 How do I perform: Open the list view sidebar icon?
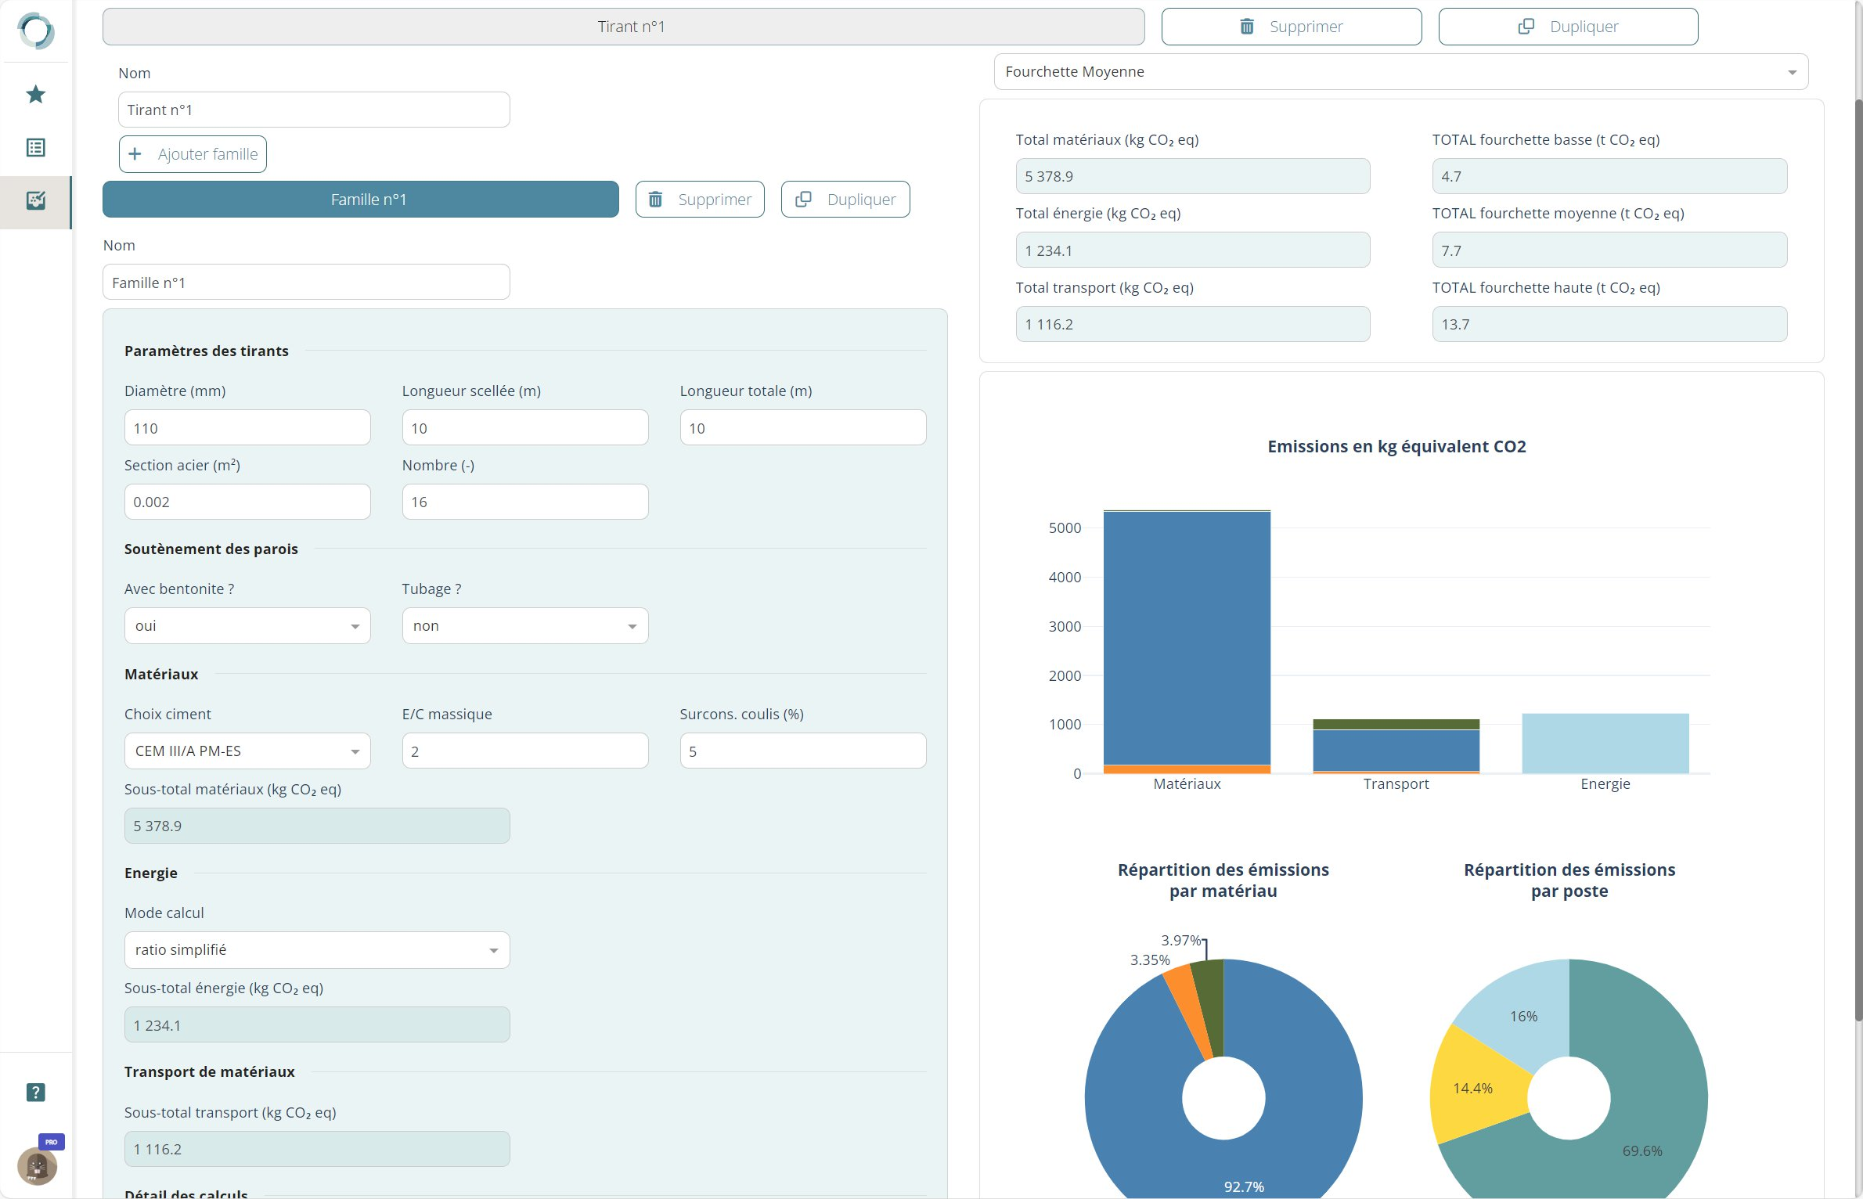click(36, 148)
